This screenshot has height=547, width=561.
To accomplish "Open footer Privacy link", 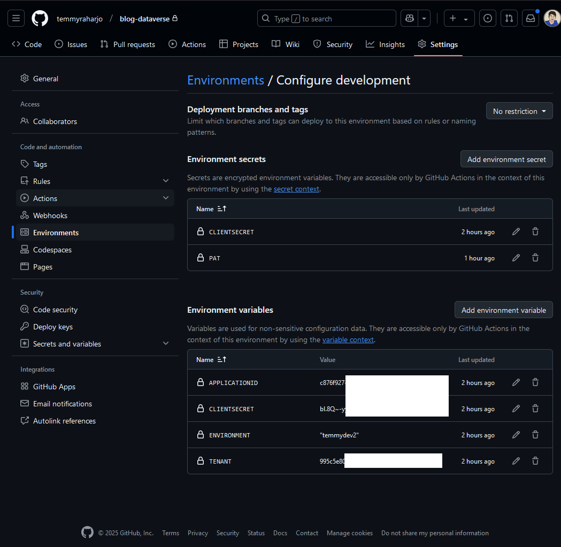I will (198, 533).
